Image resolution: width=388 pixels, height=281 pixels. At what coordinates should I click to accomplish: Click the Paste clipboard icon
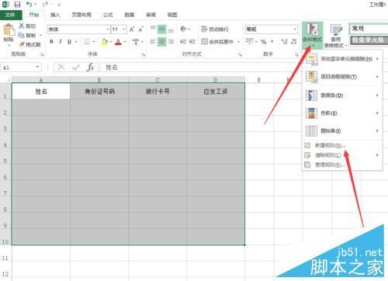(9, 30)
